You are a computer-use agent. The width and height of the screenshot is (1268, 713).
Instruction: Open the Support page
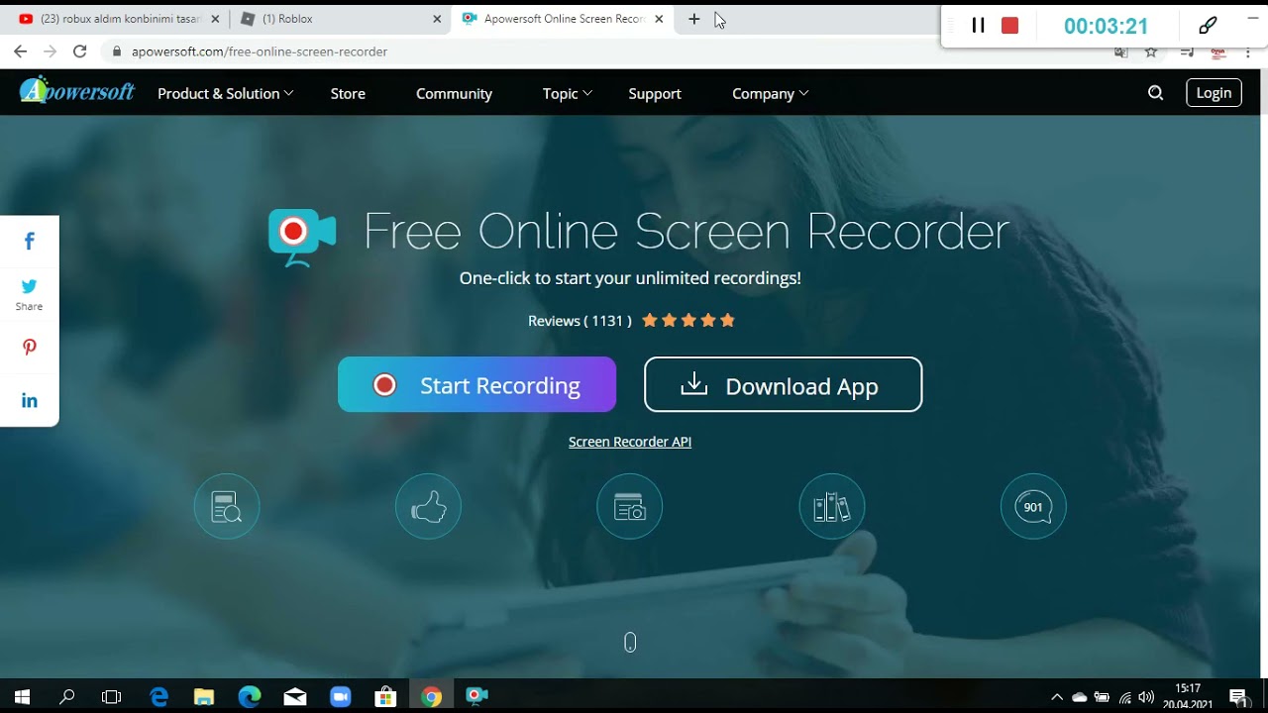point(655,93)
